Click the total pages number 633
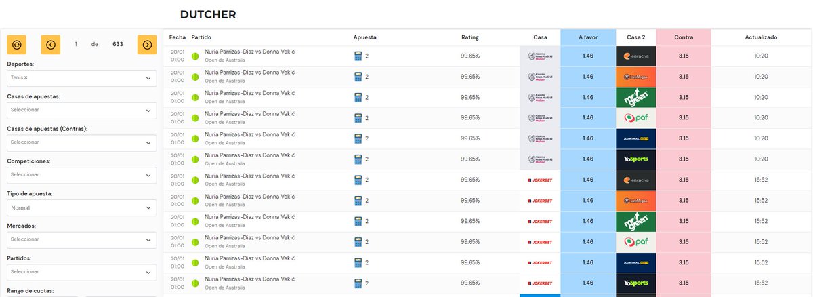This screenshot has width=813, height=297. (118, 45)
